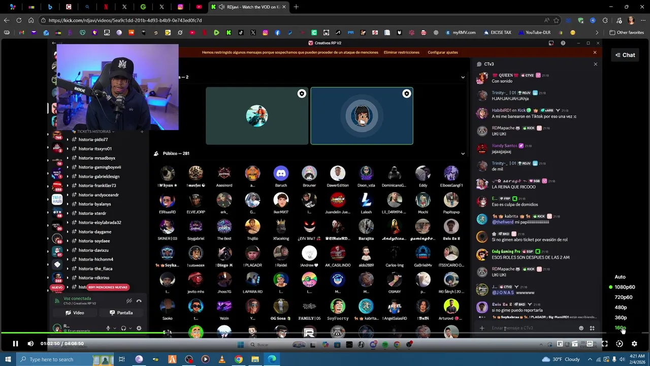
Task: Open Discord user settings gear
Action: coord(139,328)
